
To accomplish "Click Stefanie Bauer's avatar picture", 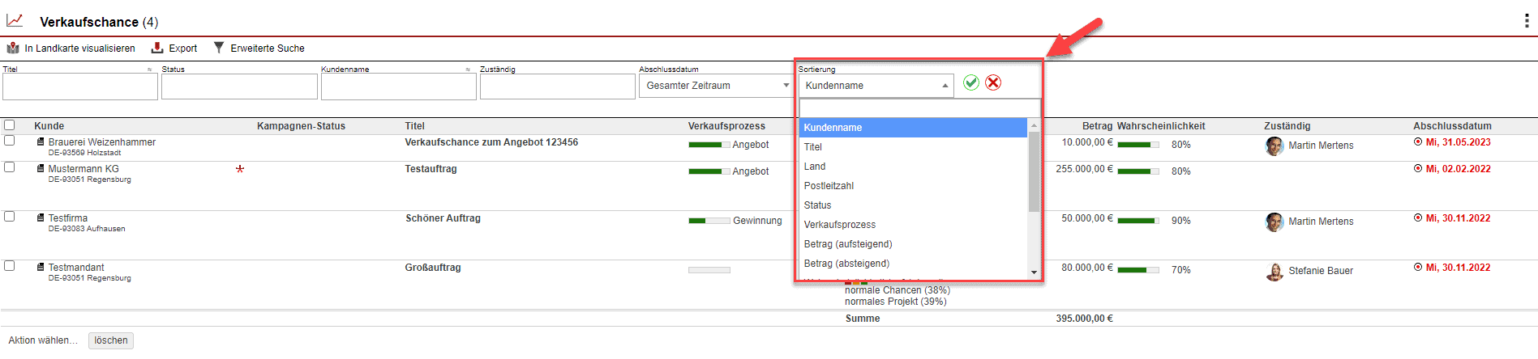I will [x=1274, y=272].
